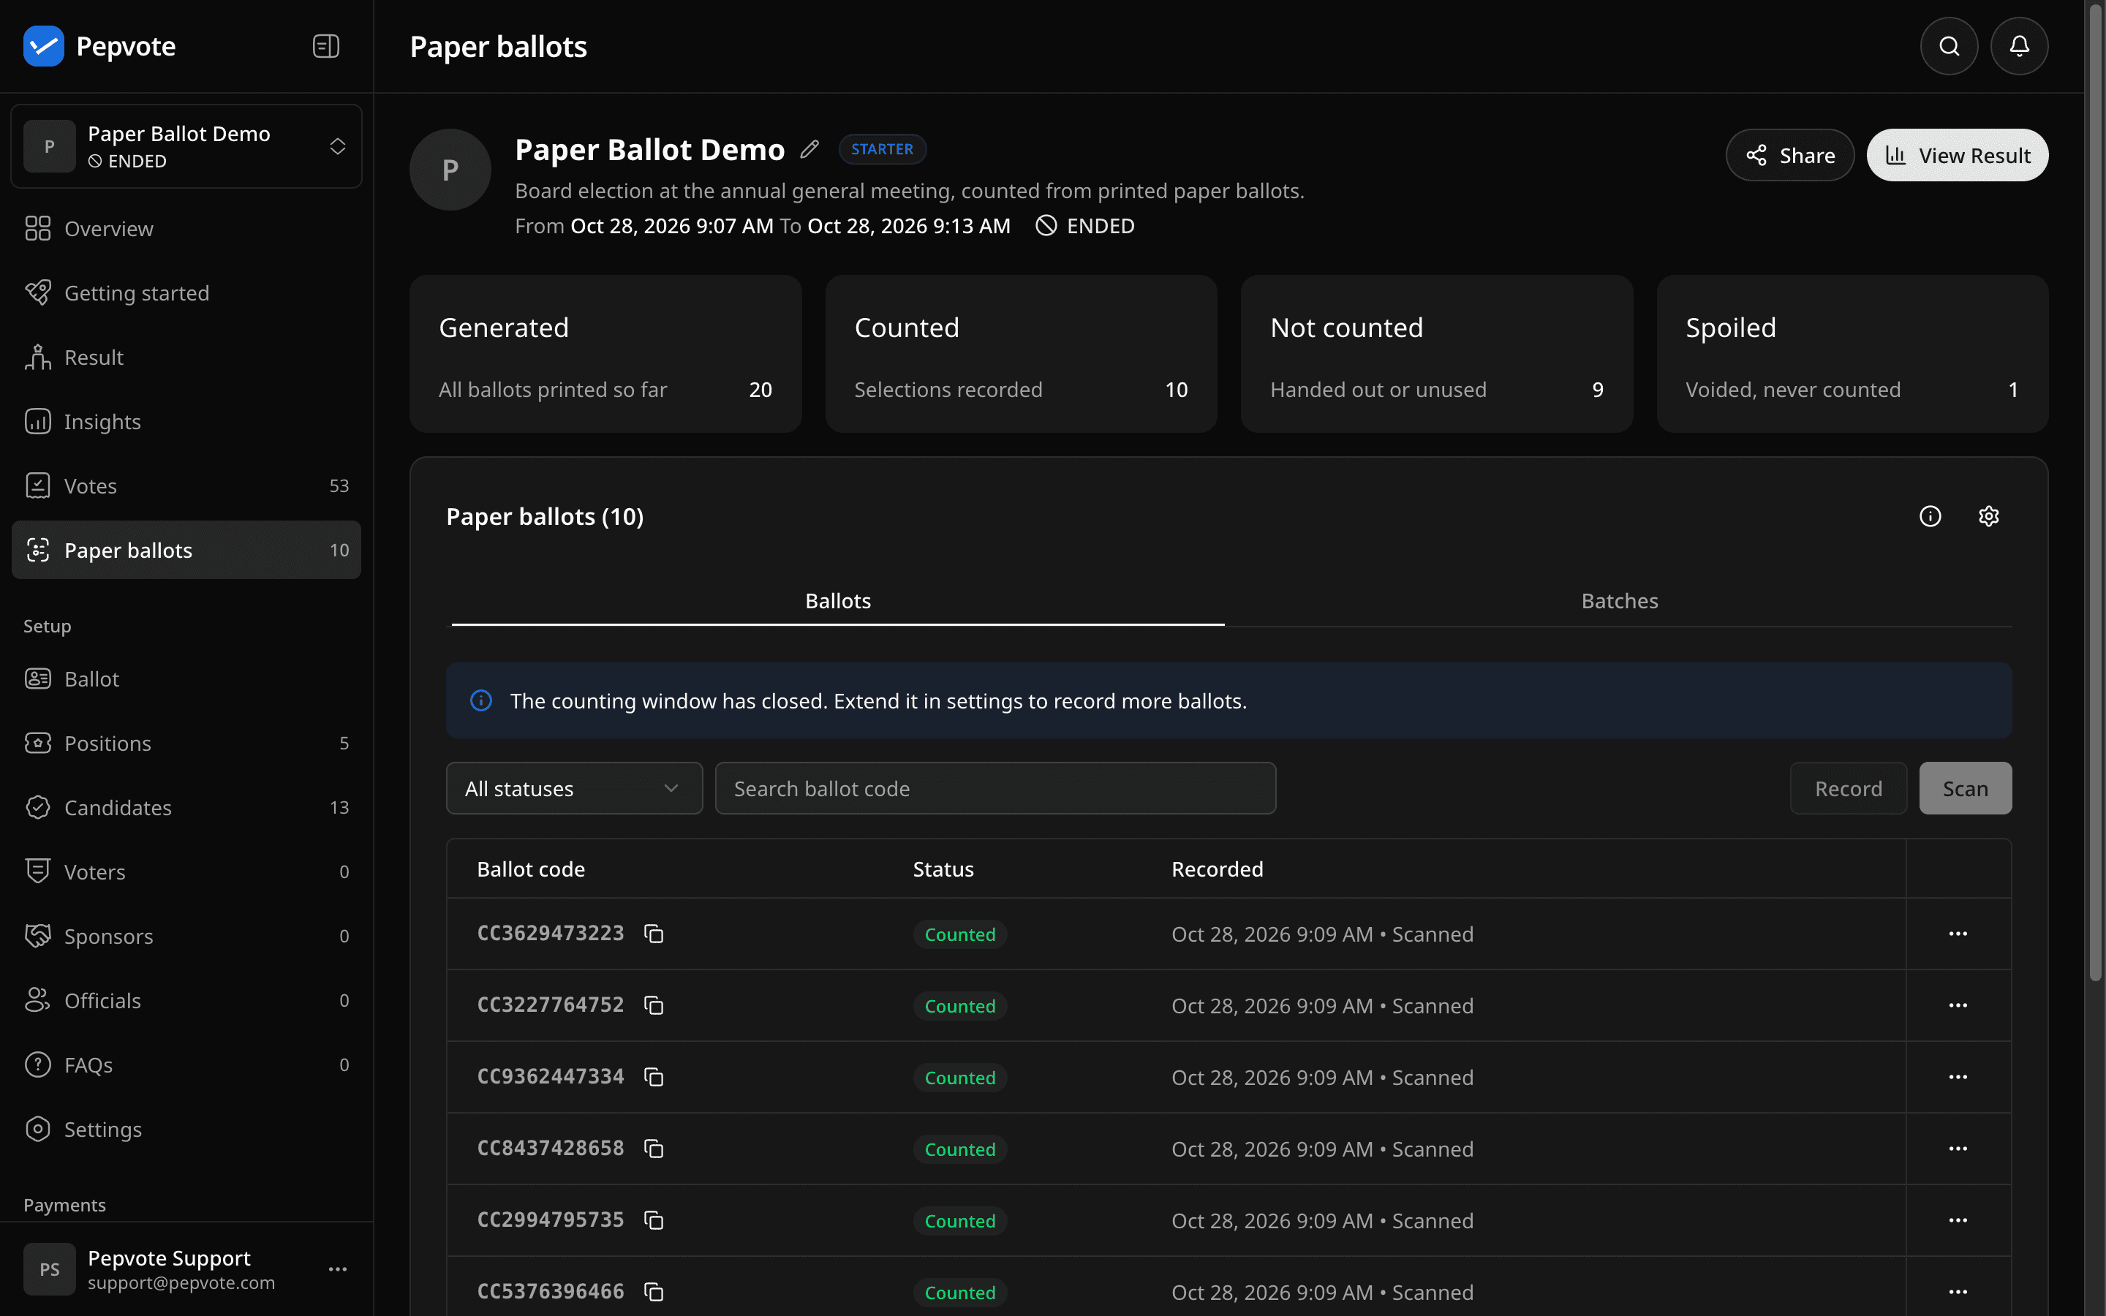Click the Scan button
The height and width of the screenshot is (1316, 2106).
(x=1965, y=789)
